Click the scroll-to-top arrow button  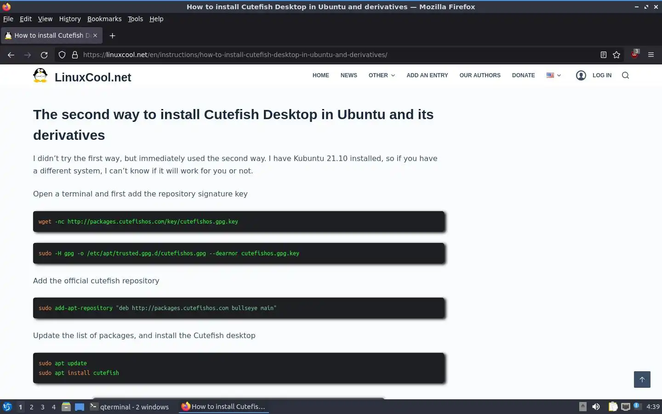(642, 379)
